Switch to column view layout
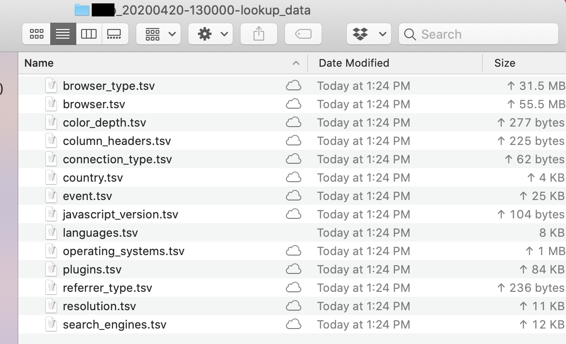The image size is (566, 344). [x=89, y=34]
